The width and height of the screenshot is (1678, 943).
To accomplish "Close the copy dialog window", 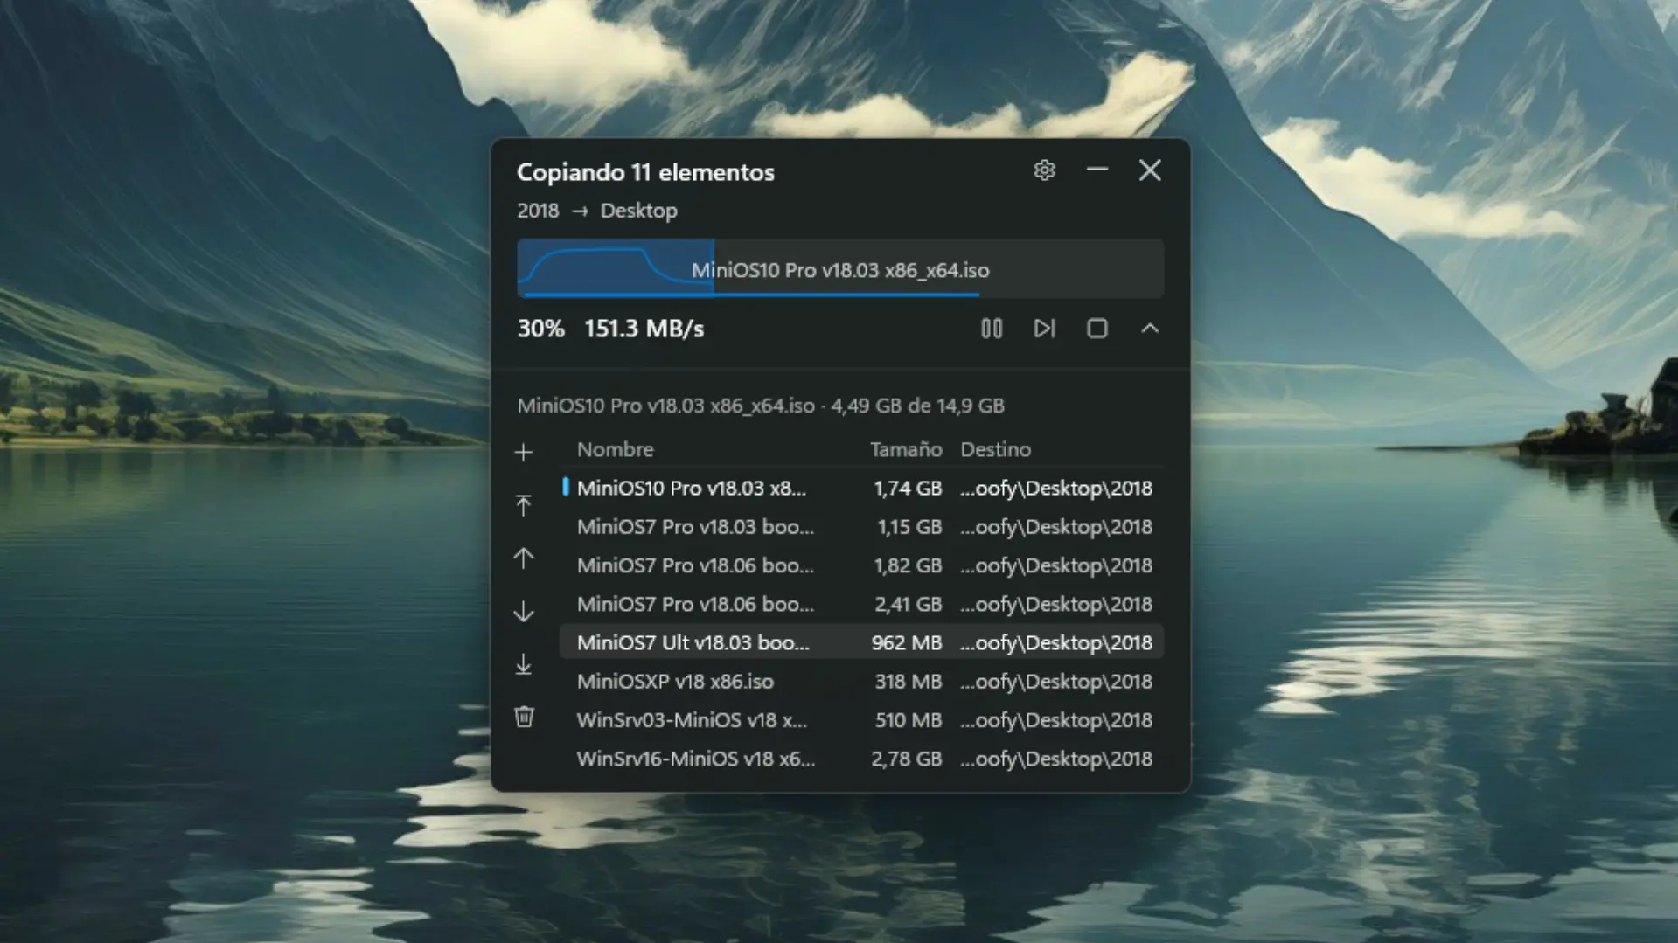I will [x=1150, y=170].
